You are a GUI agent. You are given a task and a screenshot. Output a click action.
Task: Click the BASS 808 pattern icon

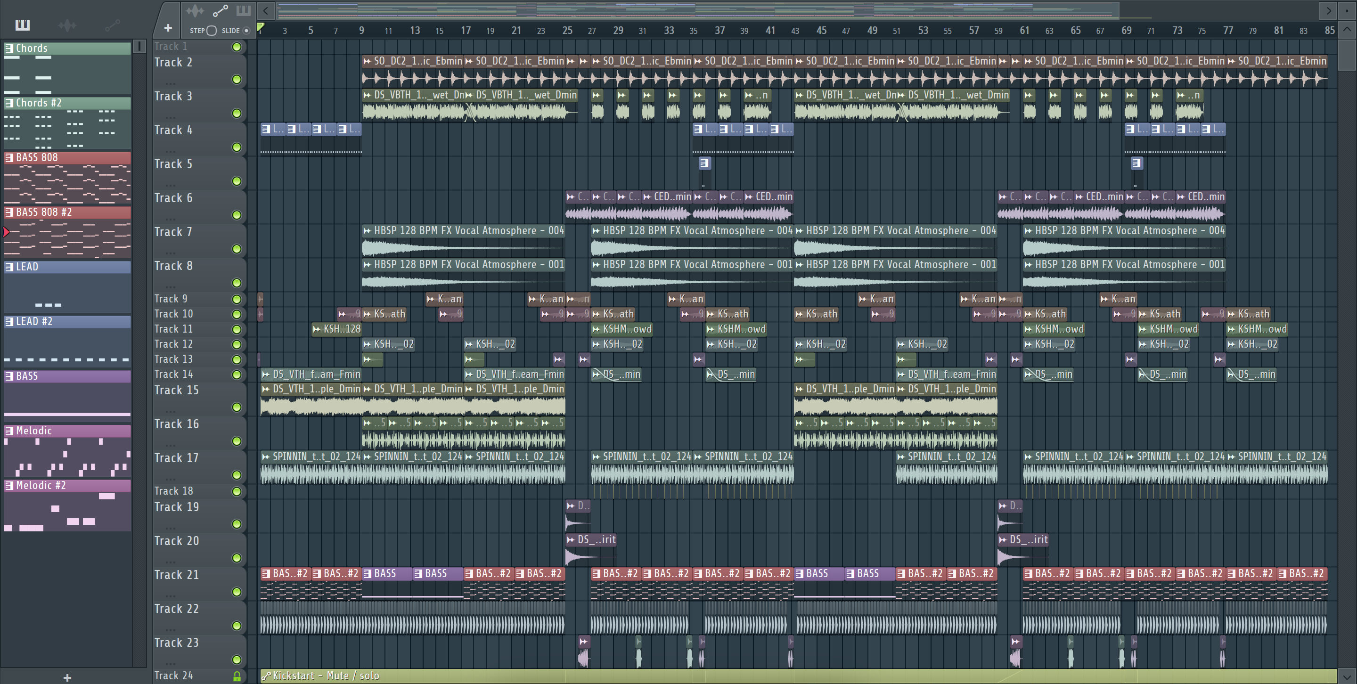9,157
